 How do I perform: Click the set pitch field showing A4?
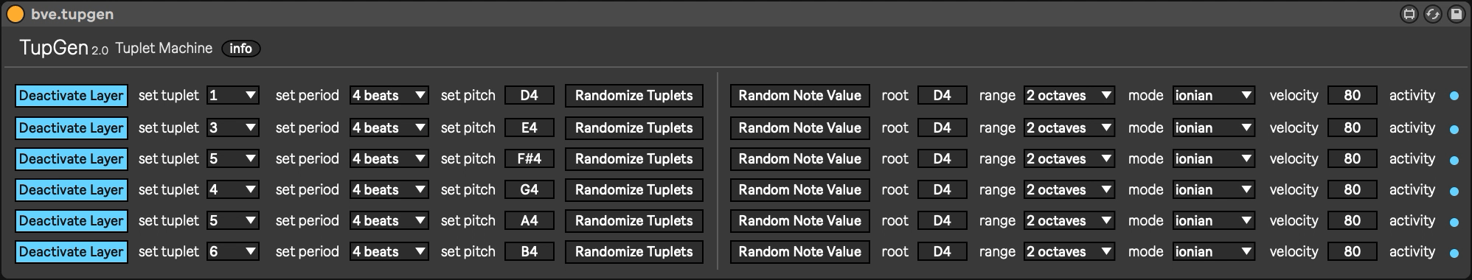click(529, 220)
